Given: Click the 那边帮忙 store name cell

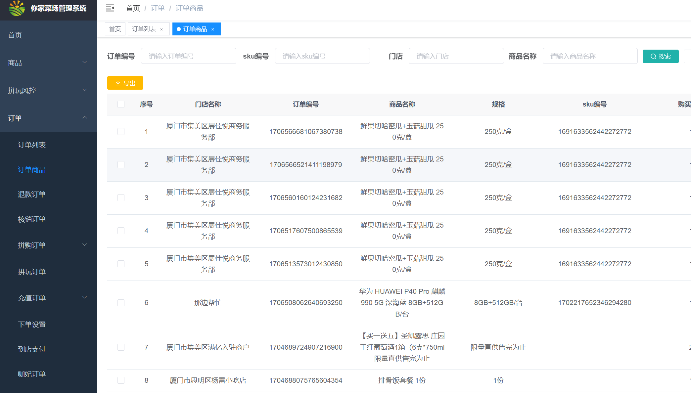Looking at the screenshot, I should [x=208, y=303].
